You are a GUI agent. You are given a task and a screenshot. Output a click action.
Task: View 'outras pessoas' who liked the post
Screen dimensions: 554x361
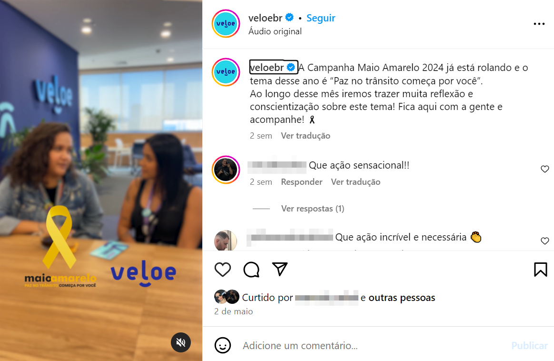tap(402, 298)
